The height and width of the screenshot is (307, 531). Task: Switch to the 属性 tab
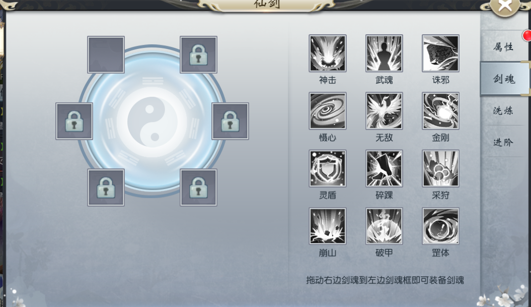504,46
